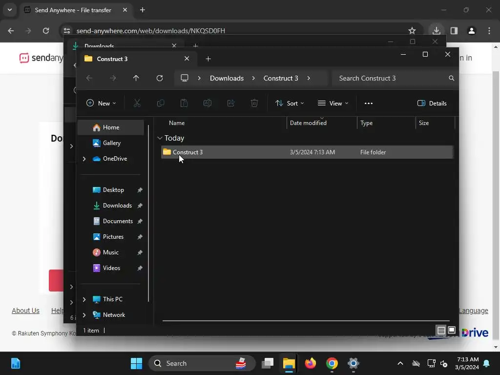Open Chrome tab search dropdown
This screenshot has height=375, width=500.
pos(10,10)
